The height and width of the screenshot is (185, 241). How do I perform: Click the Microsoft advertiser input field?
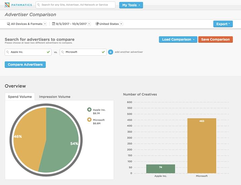(x=83, y=52)
